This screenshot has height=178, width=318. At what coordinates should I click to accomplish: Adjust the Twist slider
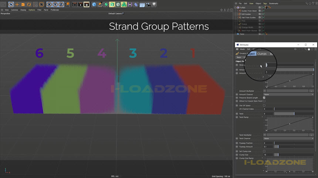point(294,114)
